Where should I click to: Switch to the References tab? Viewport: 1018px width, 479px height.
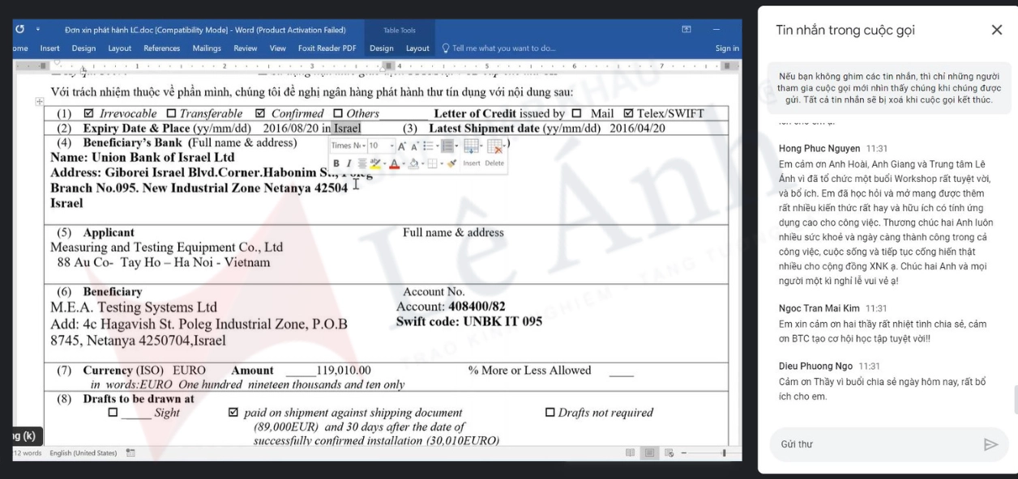coord(162,49)
